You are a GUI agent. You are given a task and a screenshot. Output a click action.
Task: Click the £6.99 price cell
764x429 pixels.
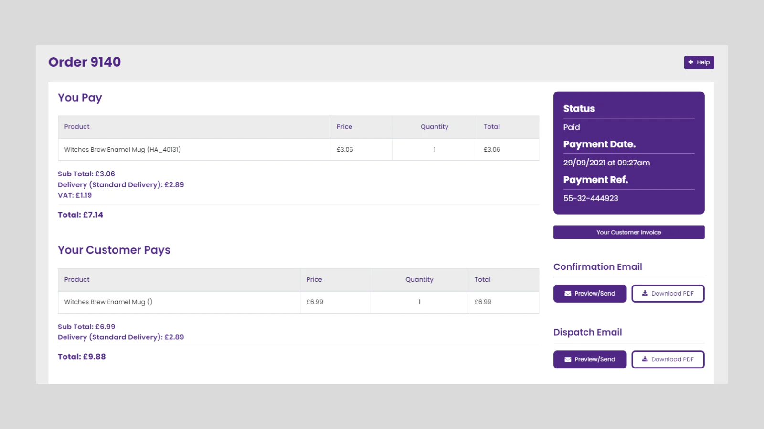point(335,302)
